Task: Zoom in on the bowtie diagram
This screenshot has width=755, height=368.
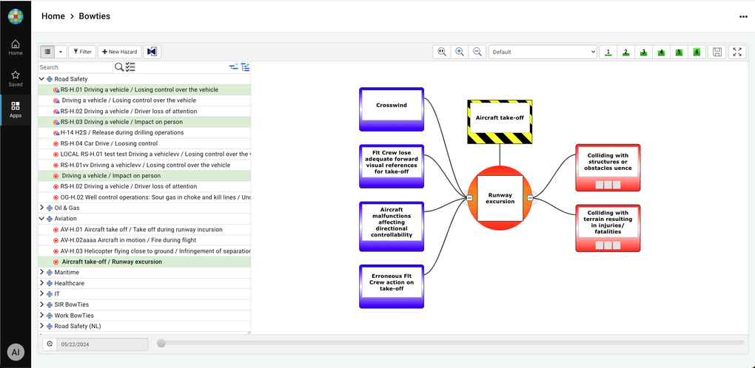Action: pyautogui.click(x=460, y=52)
